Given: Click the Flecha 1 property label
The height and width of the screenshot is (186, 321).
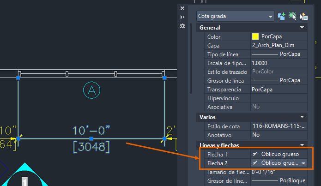Looking at the screenshot, I should pos(217,155).
